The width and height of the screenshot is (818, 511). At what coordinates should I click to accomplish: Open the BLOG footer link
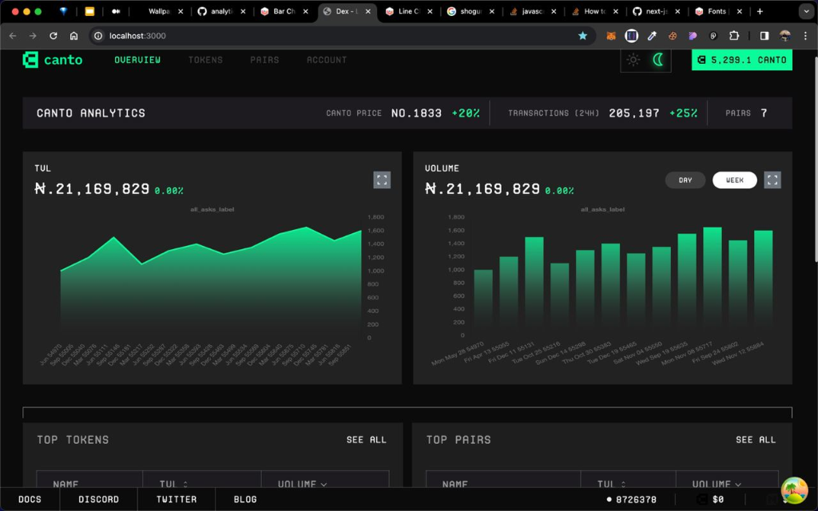coord(245,499)
